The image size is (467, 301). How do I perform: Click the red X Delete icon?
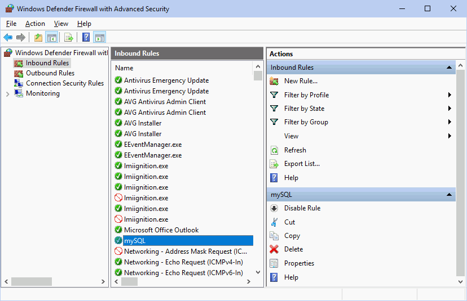pos(274,249)
